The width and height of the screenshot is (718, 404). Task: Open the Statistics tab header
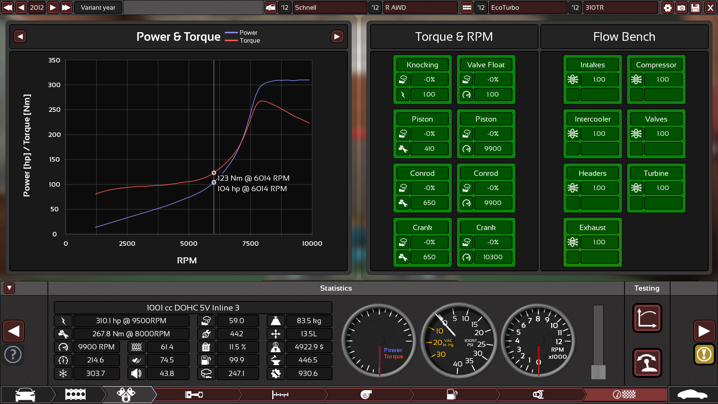click(x=336, y=288)
